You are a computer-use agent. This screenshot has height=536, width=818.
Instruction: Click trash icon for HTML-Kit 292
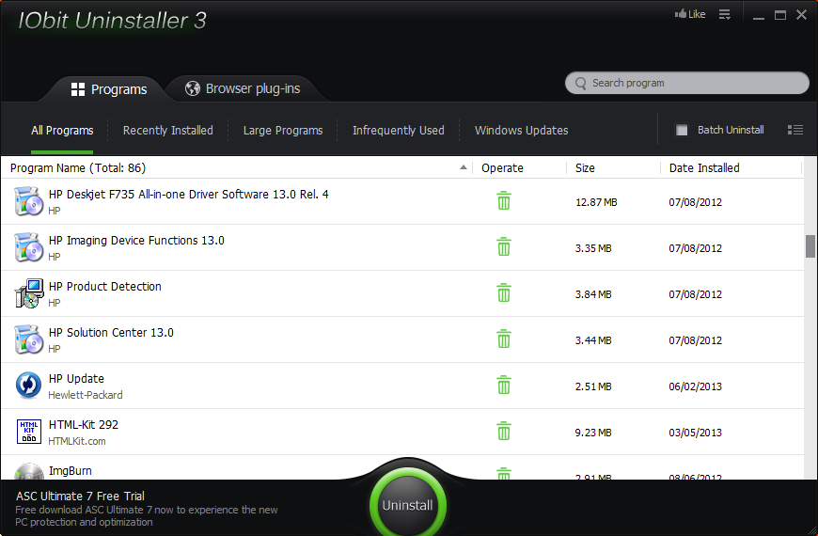[x=503, y=431]
